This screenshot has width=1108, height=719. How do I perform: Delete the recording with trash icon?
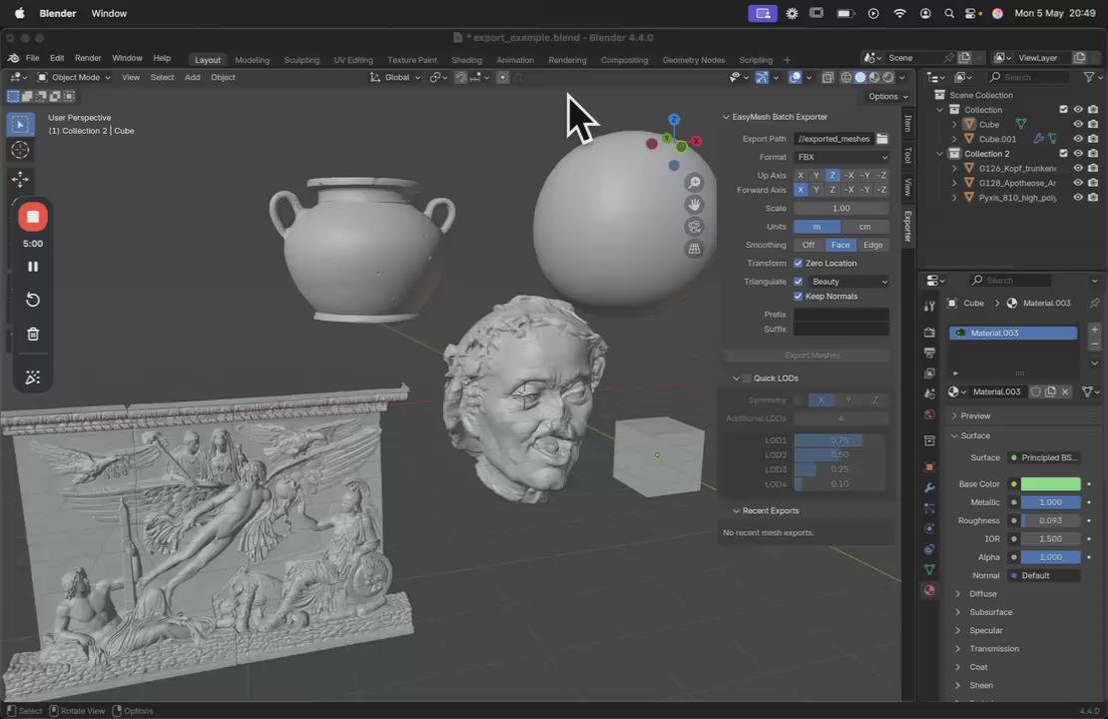tap(33, 334)
